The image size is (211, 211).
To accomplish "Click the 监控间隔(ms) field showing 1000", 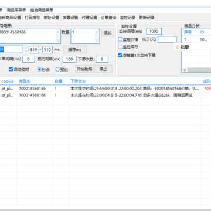I will click(154, 31).
